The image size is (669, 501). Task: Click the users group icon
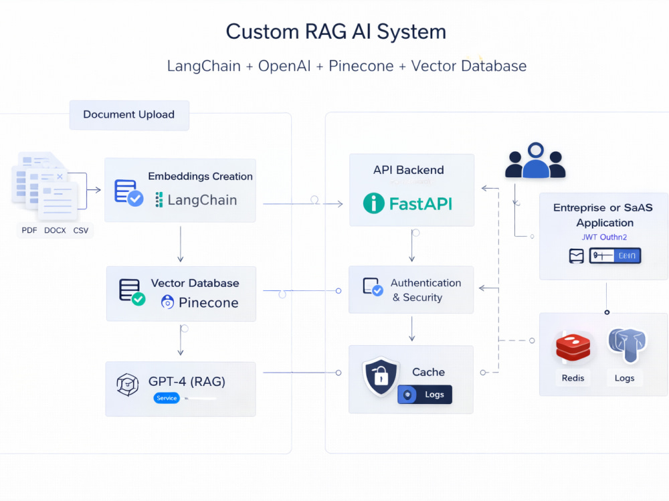535,161
